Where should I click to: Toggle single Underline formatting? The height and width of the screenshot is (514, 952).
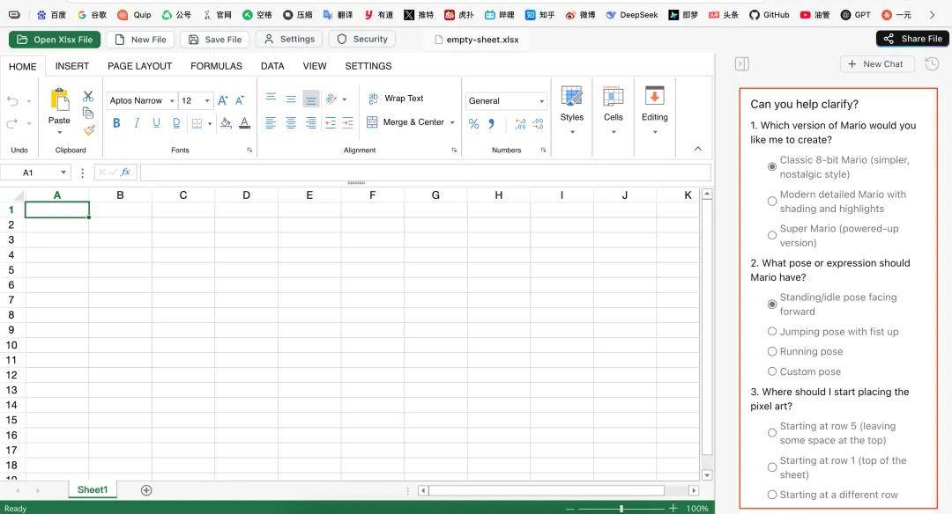(157, 123)
